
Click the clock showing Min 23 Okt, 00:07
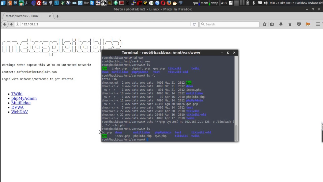(x=282, y=3)
